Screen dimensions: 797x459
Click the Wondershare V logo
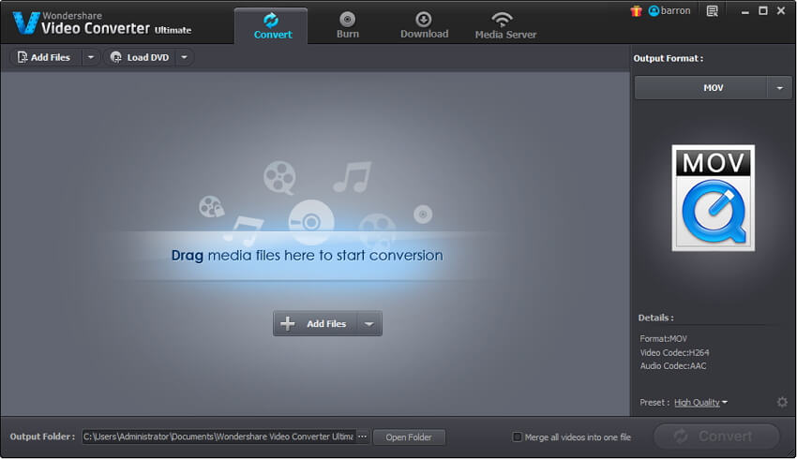(x=26, y=22)
